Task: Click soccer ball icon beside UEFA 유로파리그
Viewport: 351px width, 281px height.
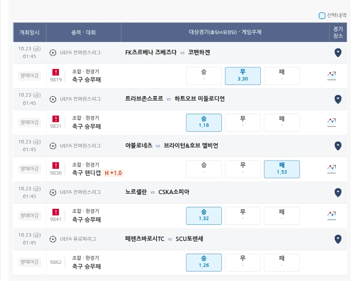Action: (x=53, y=239)
